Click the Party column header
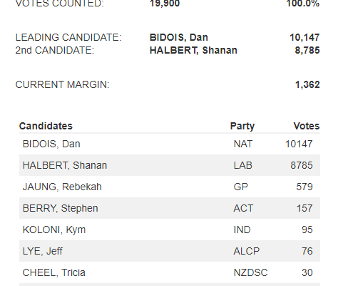Image resolution: width=348 pixels, height=286 pixels. (x=242, y=126)
